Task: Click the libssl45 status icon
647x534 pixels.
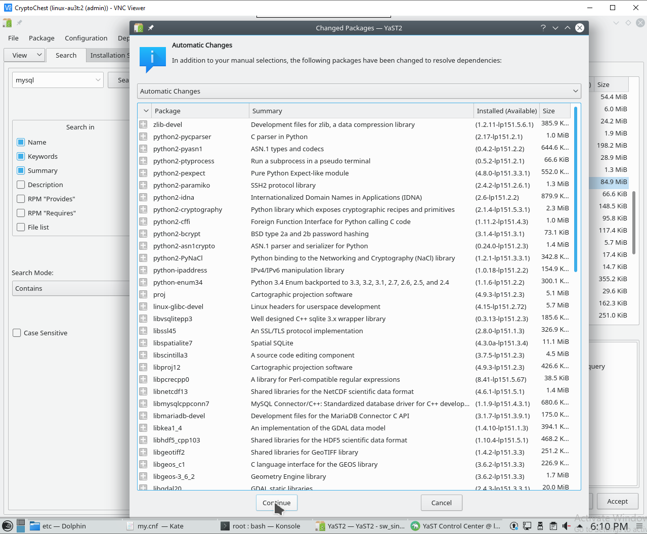Action: click(x=143, y=331)
